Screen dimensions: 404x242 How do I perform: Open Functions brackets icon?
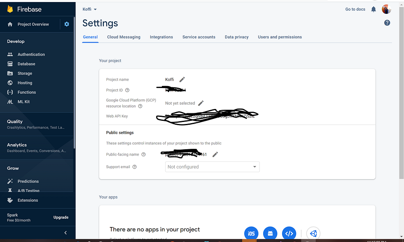(x=10, y=92)
